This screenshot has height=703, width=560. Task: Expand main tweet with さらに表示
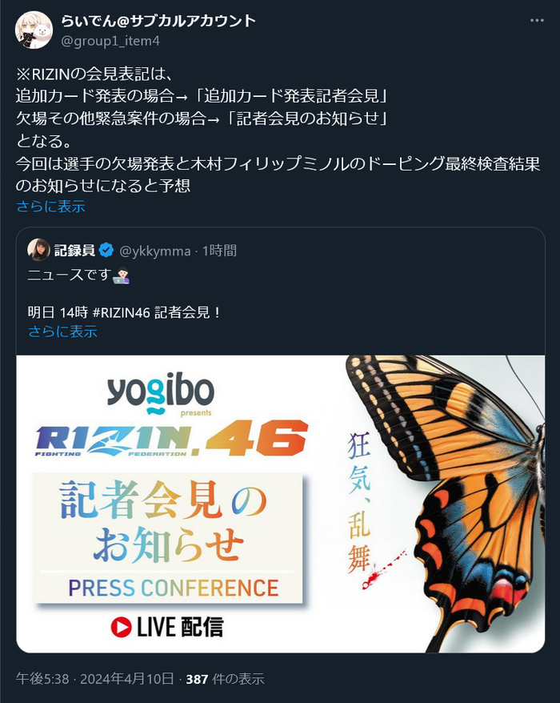pos(50,207)
